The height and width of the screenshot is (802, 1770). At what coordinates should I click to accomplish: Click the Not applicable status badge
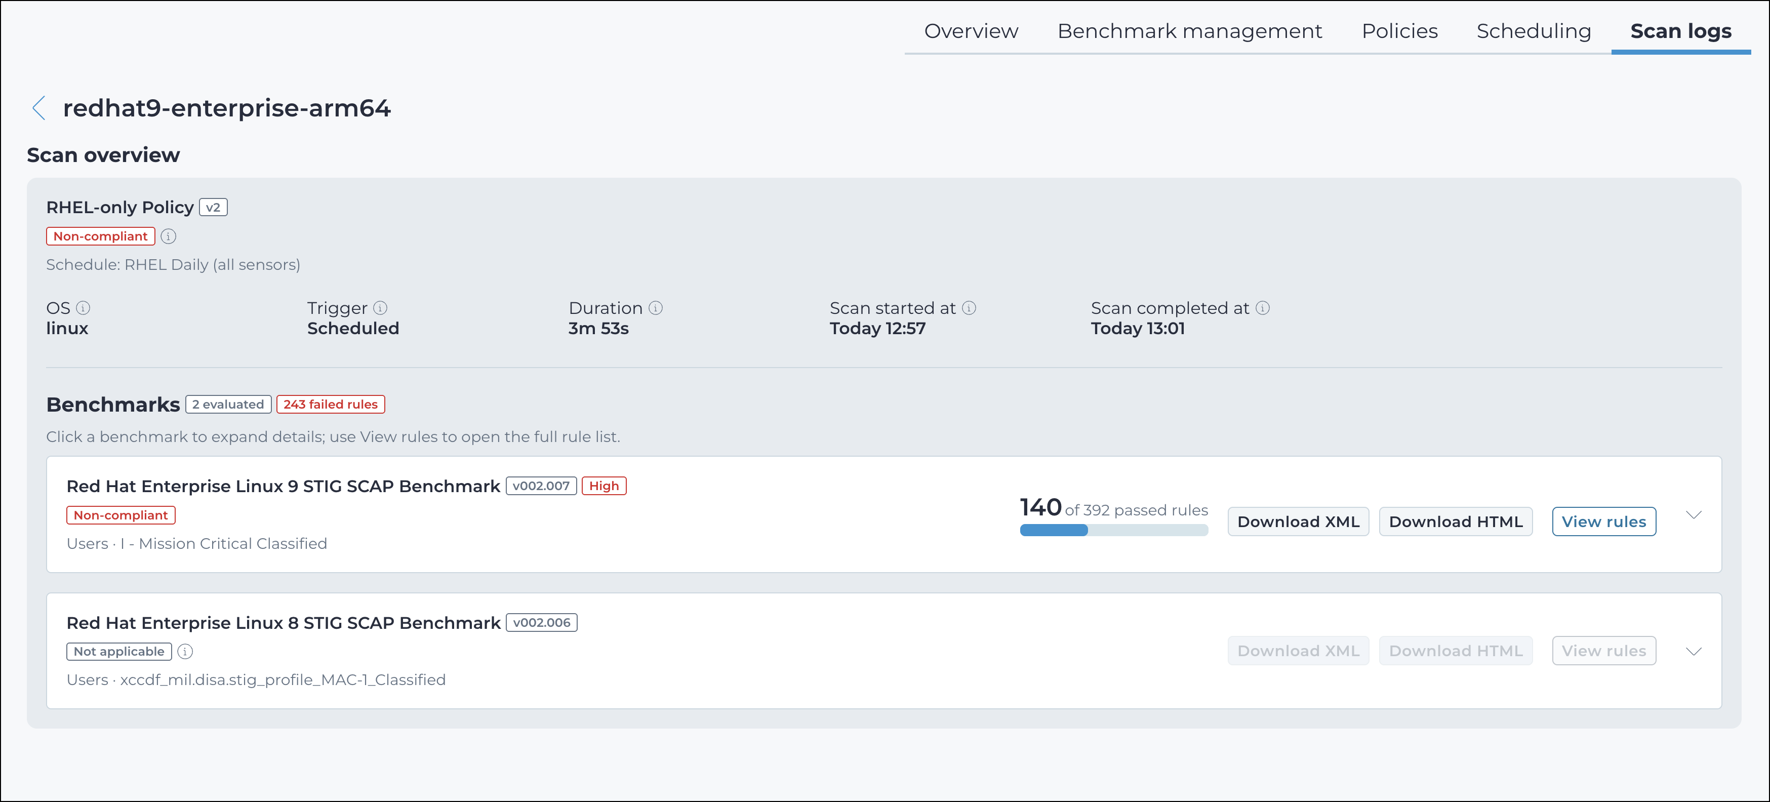tap(119, 652)
